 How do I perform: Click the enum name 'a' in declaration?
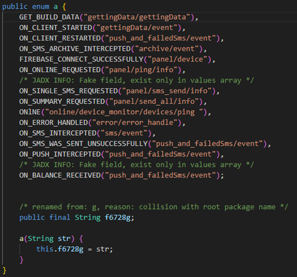pos(55,7)
